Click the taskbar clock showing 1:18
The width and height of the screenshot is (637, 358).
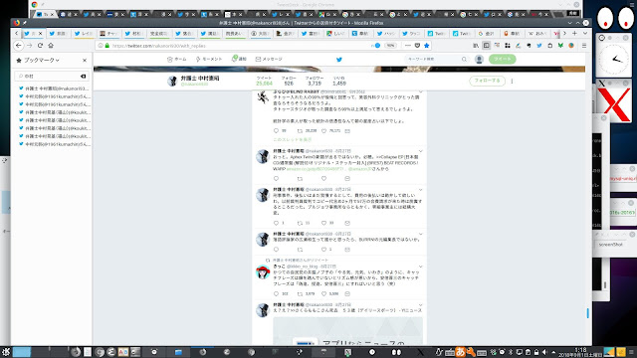tap(580, 352)
